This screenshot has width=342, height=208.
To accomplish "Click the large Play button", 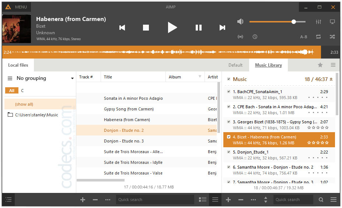I will click(x=172, y=28).
